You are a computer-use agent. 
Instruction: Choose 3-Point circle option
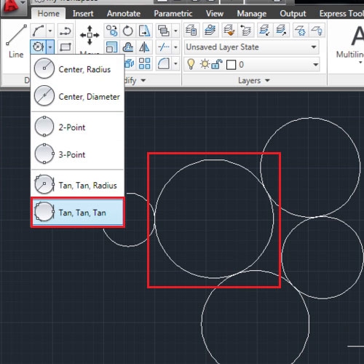tap(78, 154)
